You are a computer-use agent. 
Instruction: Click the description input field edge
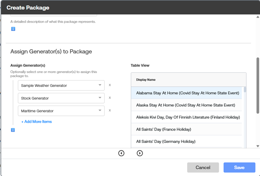click(x=54, y=15)
